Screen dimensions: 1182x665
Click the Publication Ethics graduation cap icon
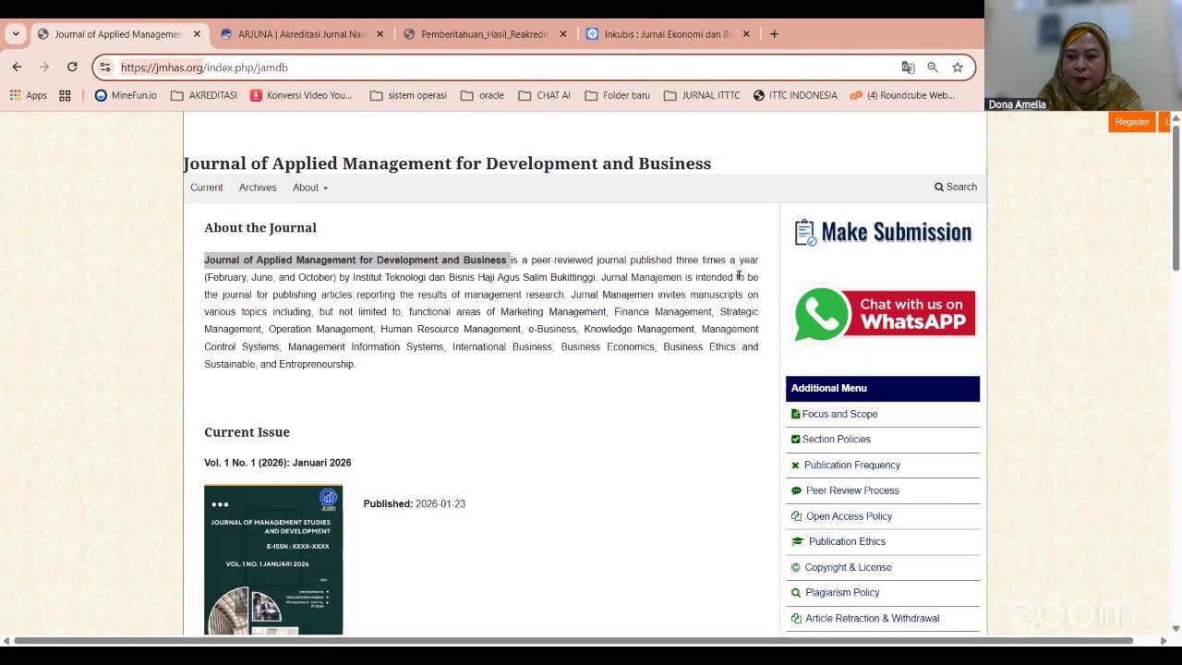[x=797, y=541]
